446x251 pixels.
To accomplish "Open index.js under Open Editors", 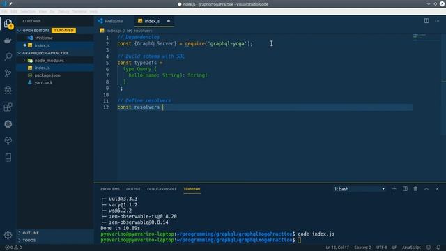I will (55, 45).
